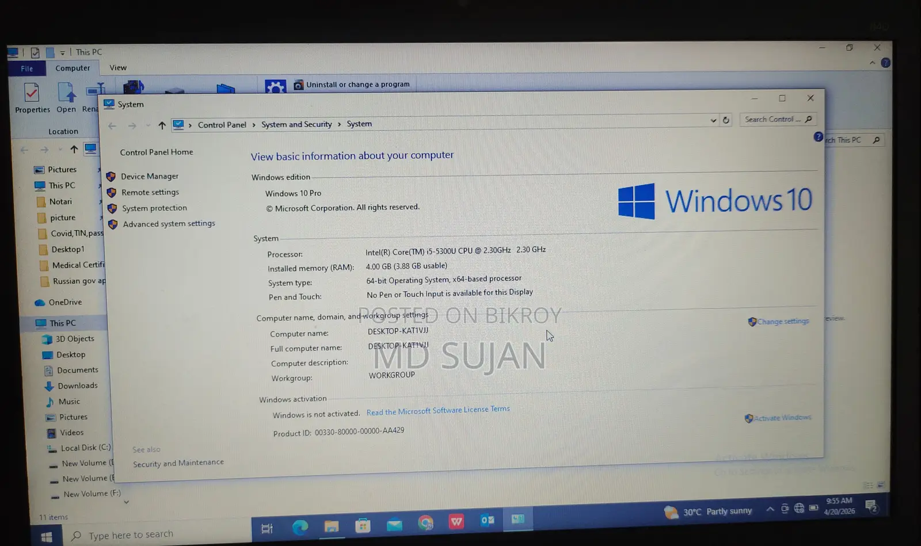This screenshot has height=546, width=921.
Task: Click Properties in This PC ribbon
Action: pyautogui.click(x=32, y=98)
